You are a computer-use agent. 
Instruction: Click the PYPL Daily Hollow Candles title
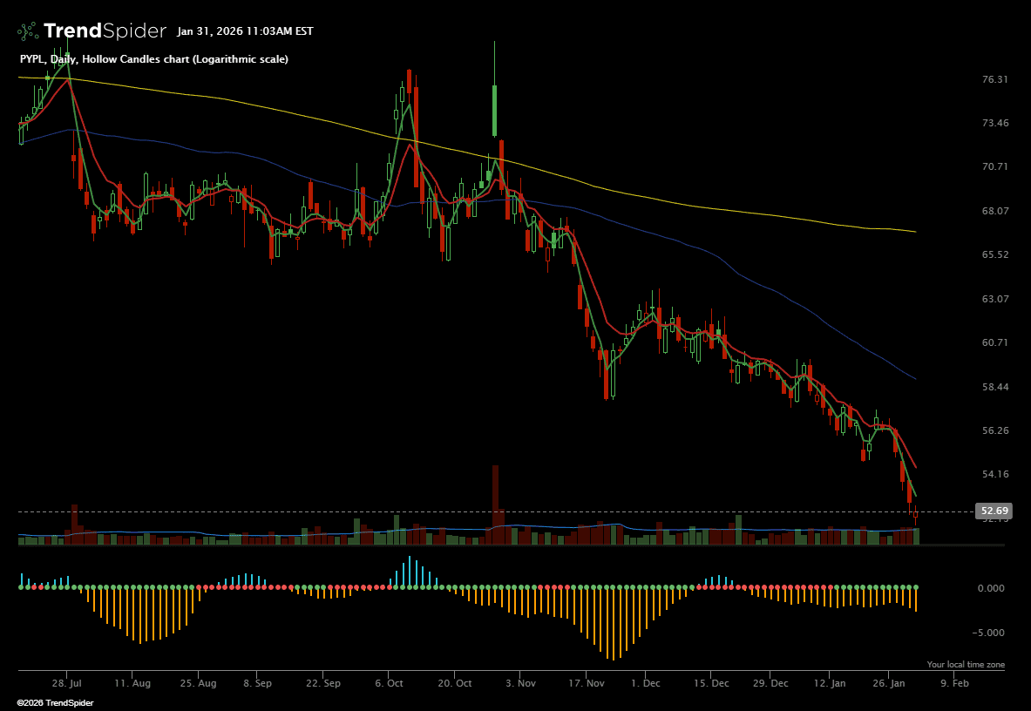tap(153, 59)
